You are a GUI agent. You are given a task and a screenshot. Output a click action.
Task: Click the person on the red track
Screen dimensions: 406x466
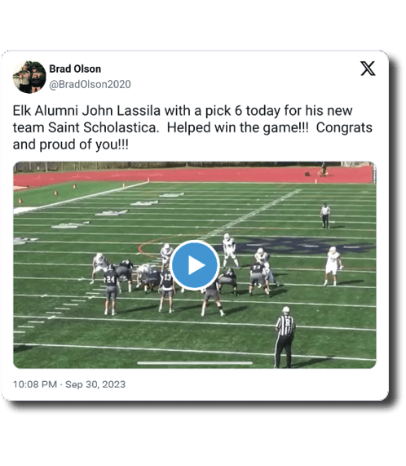pyautogui.click(x=323, y=170)
